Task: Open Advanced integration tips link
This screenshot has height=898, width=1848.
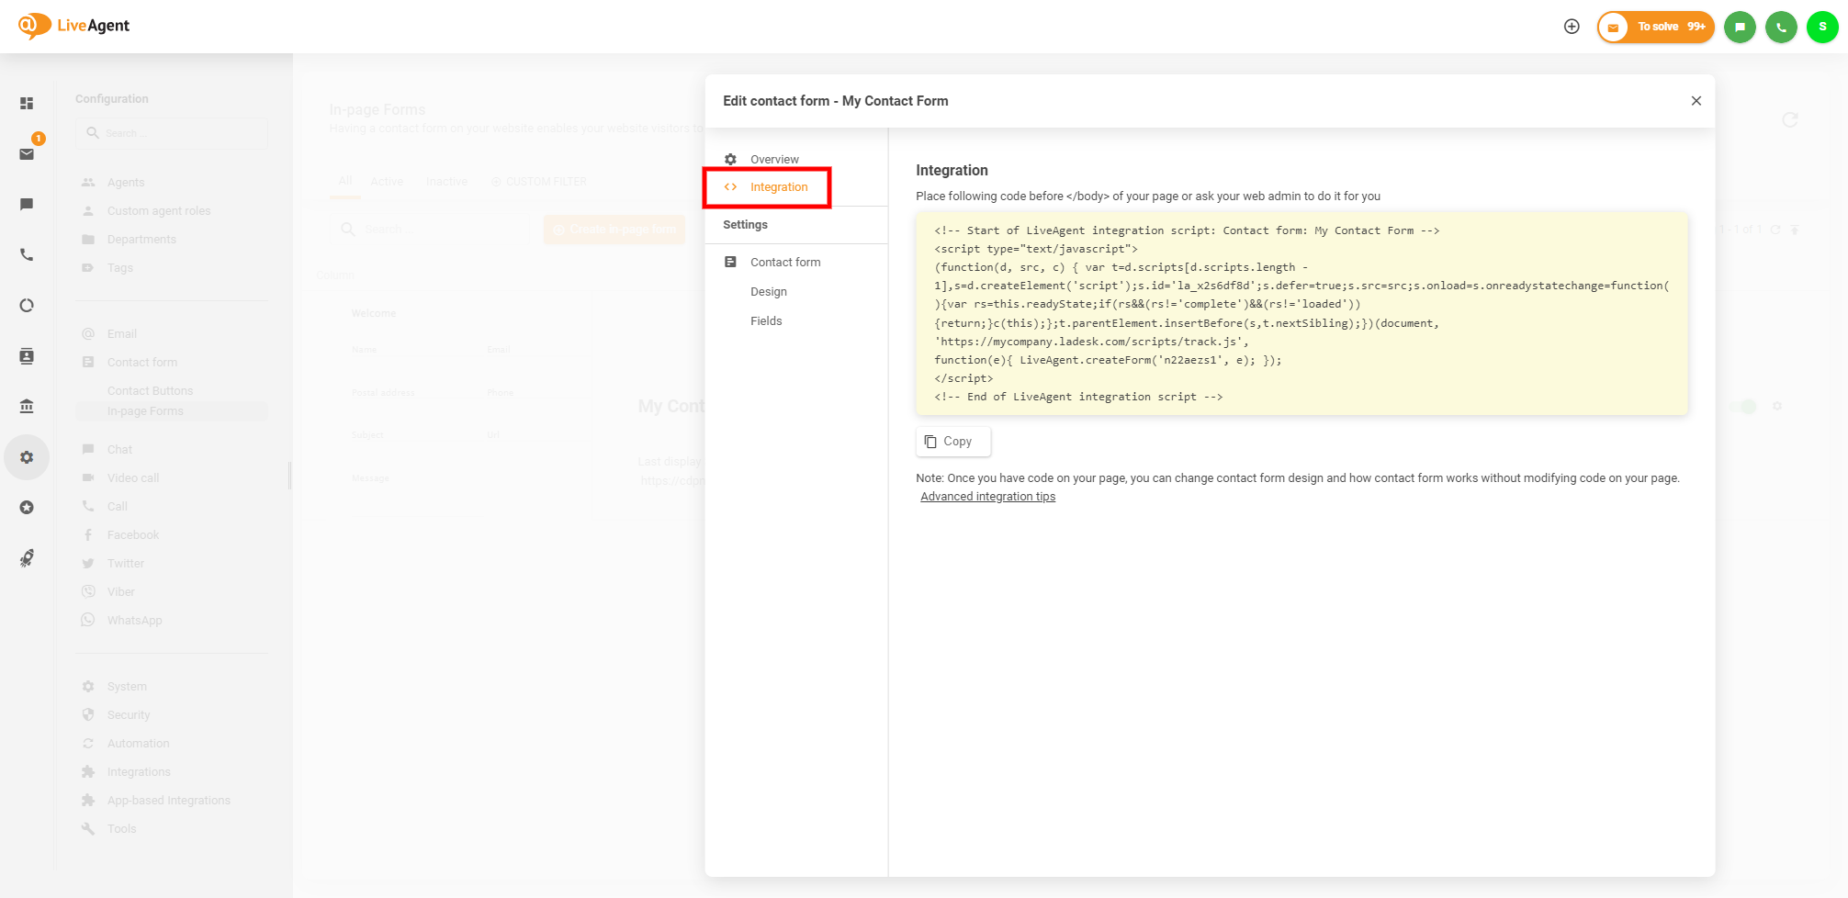Action: point(987,497)
